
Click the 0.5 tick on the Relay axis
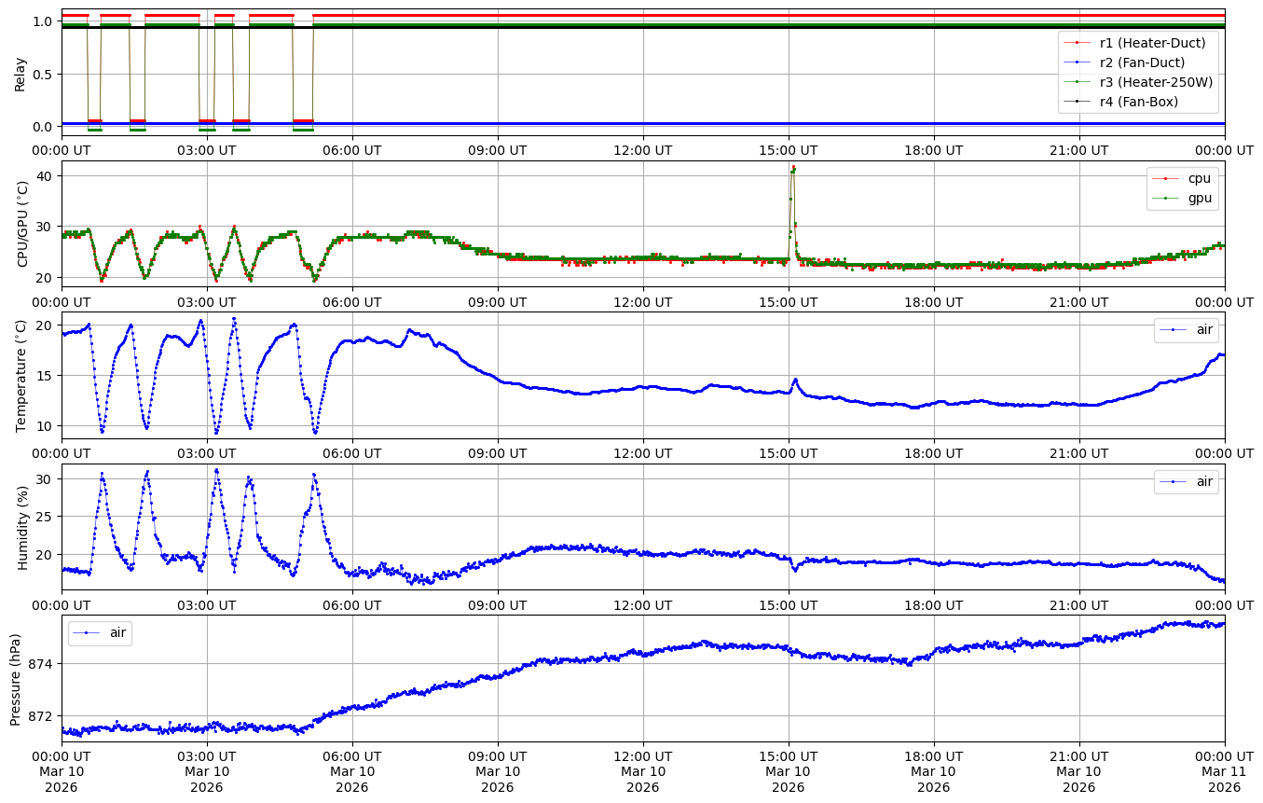pyautogui.click(x=40, y=74)
